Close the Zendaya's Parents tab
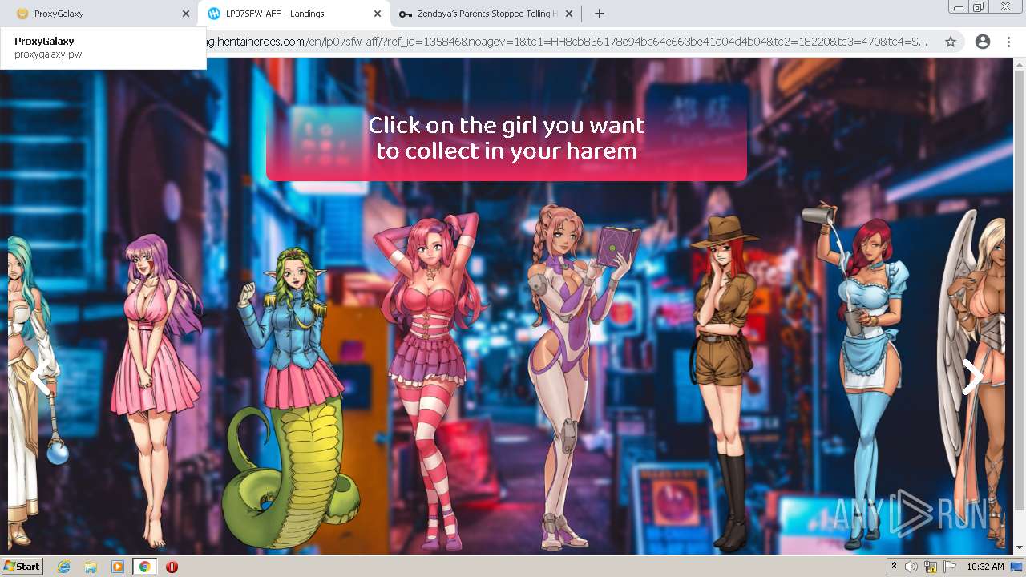This screenshot has height=577, width=1026. pos(569,14)
